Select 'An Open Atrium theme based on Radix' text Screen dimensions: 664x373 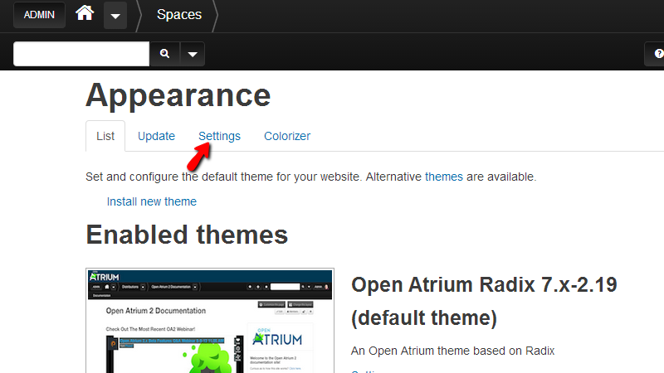tap(452, 351)
